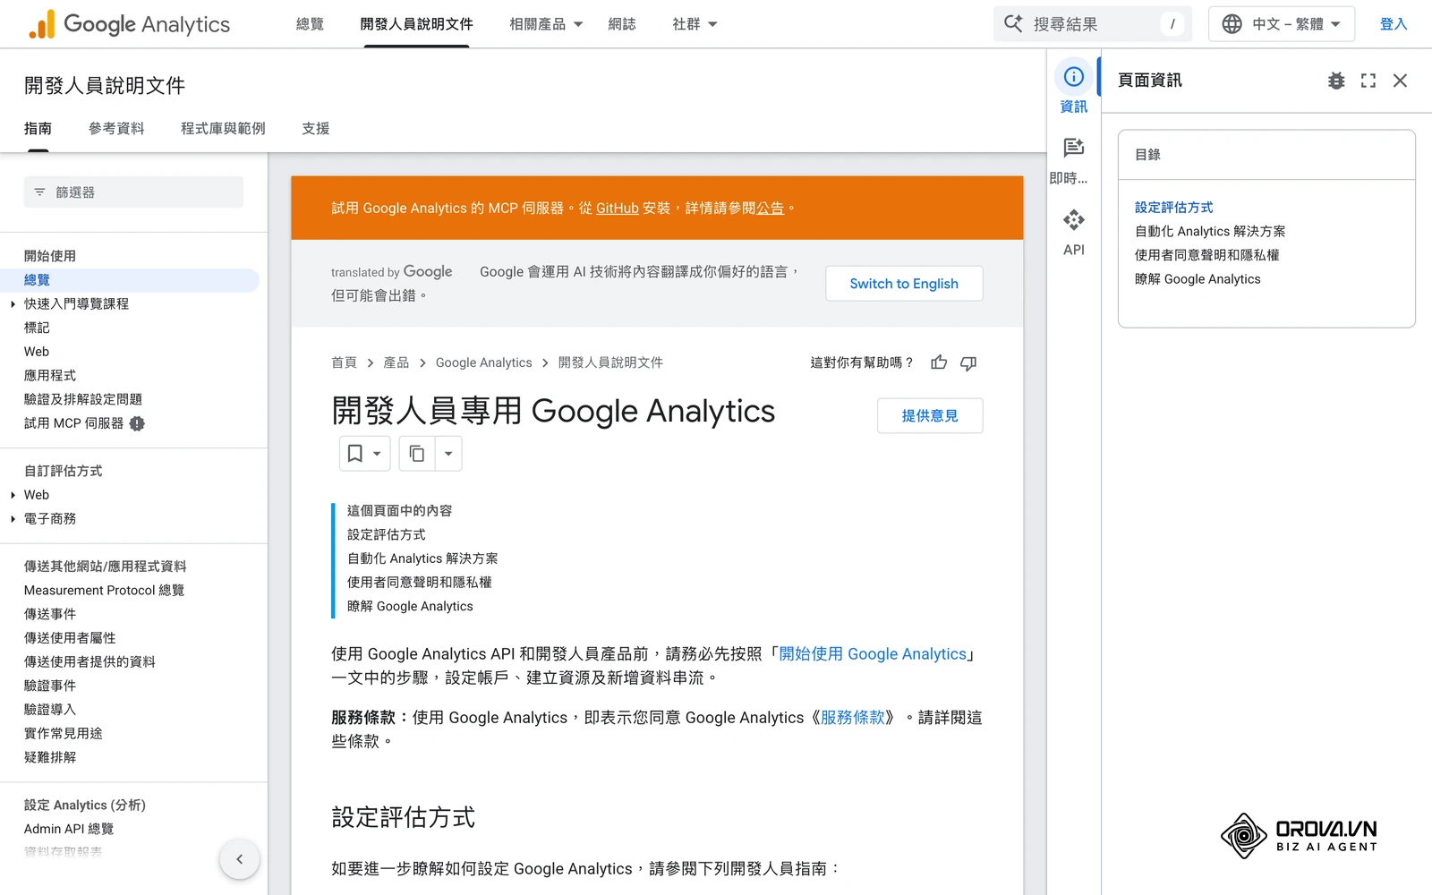
Task: Expand the 頁面資訊 panel to fullscreen
Action: [1368, 81]
